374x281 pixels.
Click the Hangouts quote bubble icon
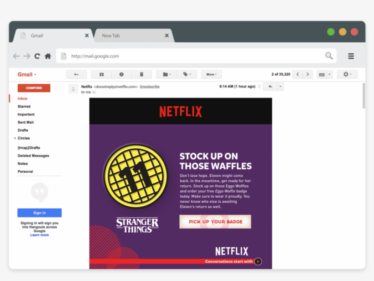pos(40,192)
